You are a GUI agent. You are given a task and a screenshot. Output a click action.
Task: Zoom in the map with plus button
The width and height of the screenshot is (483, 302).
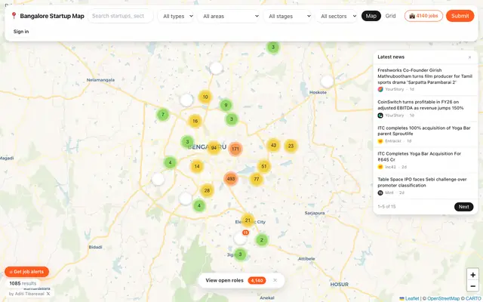coord(472,275)
